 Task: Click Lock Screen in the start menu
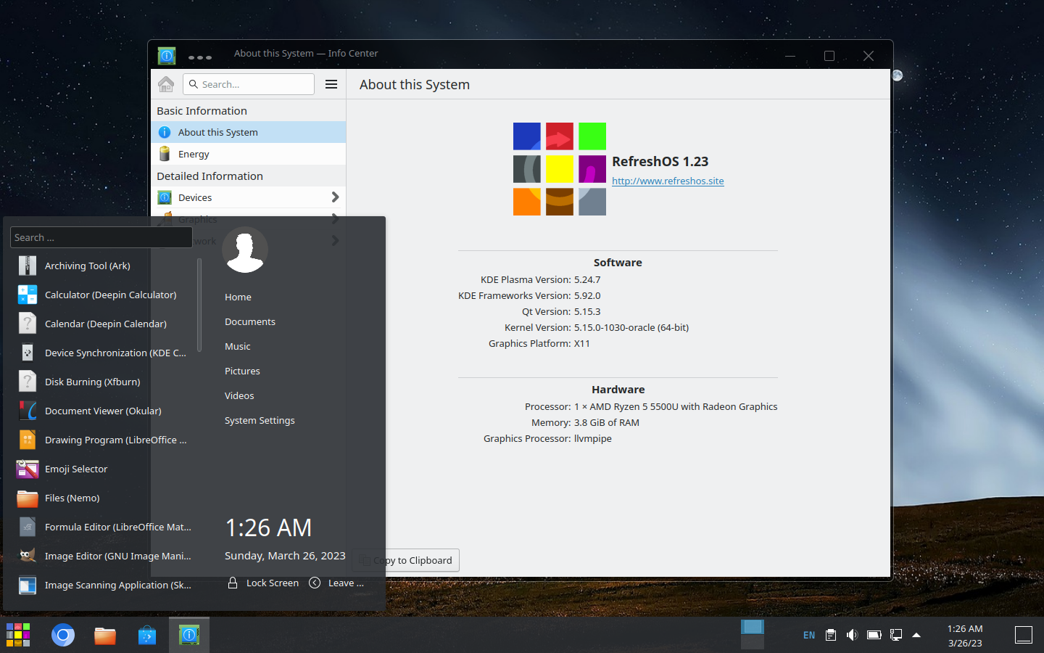tap(263, 583)
